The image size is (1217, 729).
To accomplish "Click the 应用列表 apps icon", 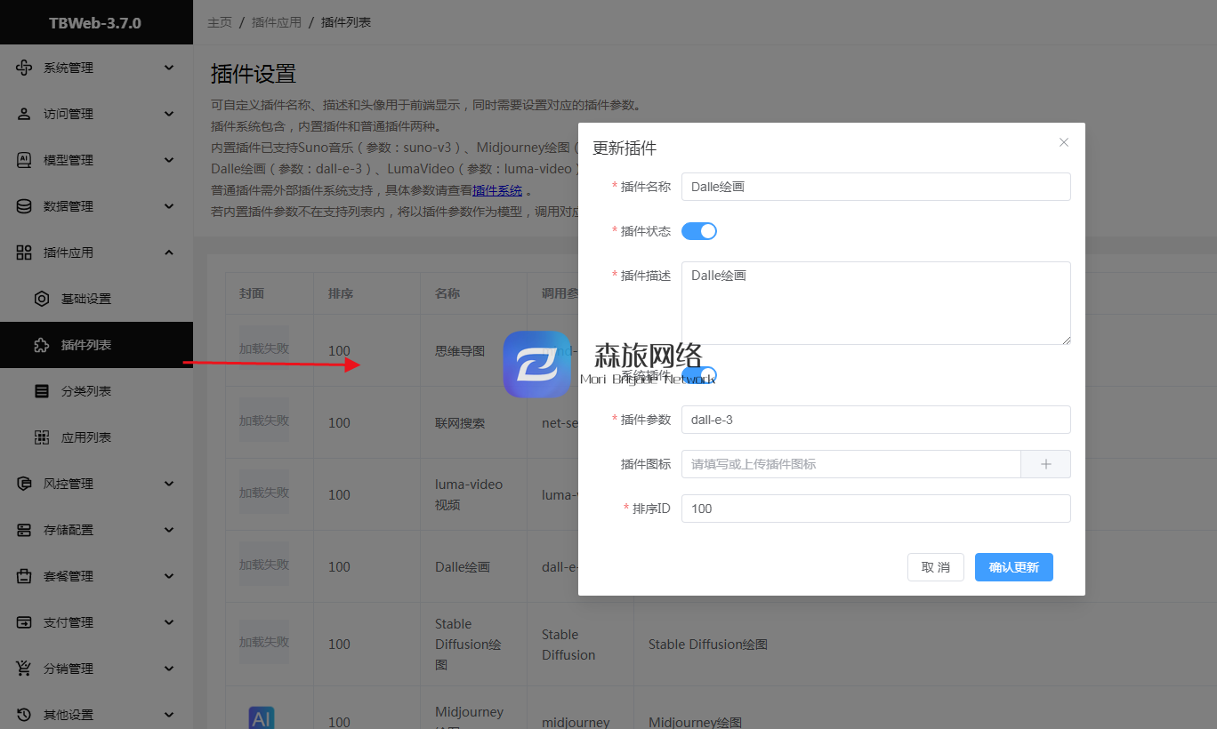I will (x=42, y=437).
